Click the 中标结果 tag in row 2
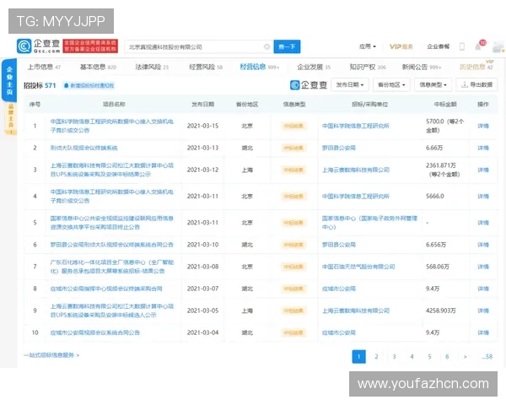This screenshot has height=405, width=506. coord(293,148)
